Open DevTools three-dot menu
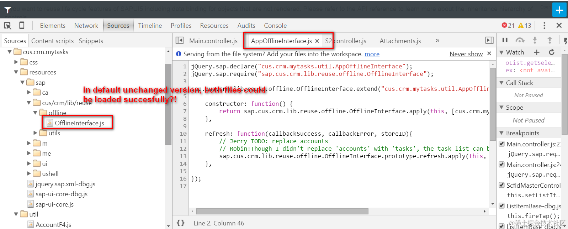This screenshot has width=568, height=229. (544, 25)
